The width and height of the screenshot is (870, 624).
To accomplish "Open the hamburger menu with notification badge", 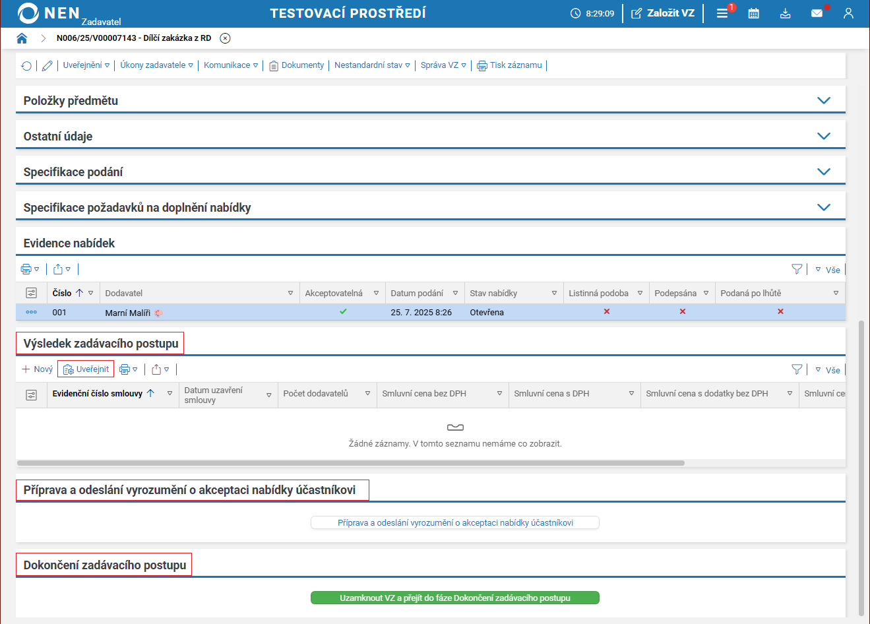I will (722, 13).
